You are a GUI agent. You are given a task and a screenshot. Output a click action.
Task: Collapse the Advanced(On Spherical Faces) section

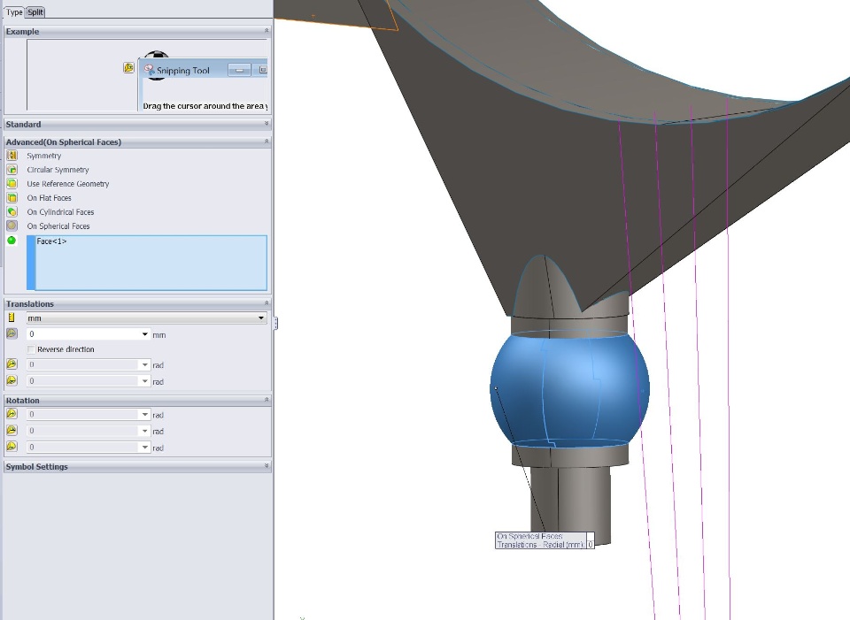coord(267,142)
